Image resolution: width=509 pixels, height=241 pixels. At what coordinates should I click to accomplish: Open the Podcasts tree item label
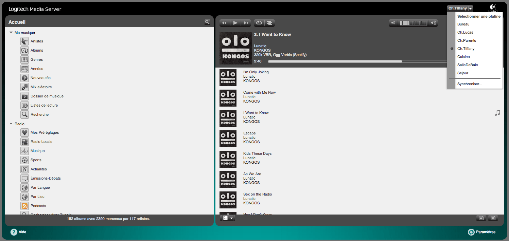tap(38, 206)
